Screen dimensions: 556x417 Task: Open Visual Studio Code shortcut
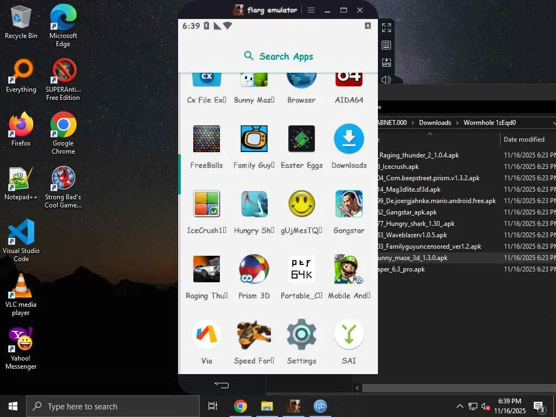coord(21,241)
